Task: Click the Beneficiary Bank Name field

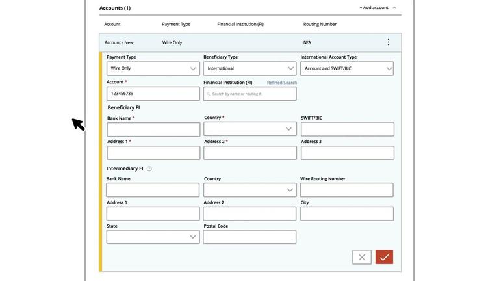Action: 153,129
